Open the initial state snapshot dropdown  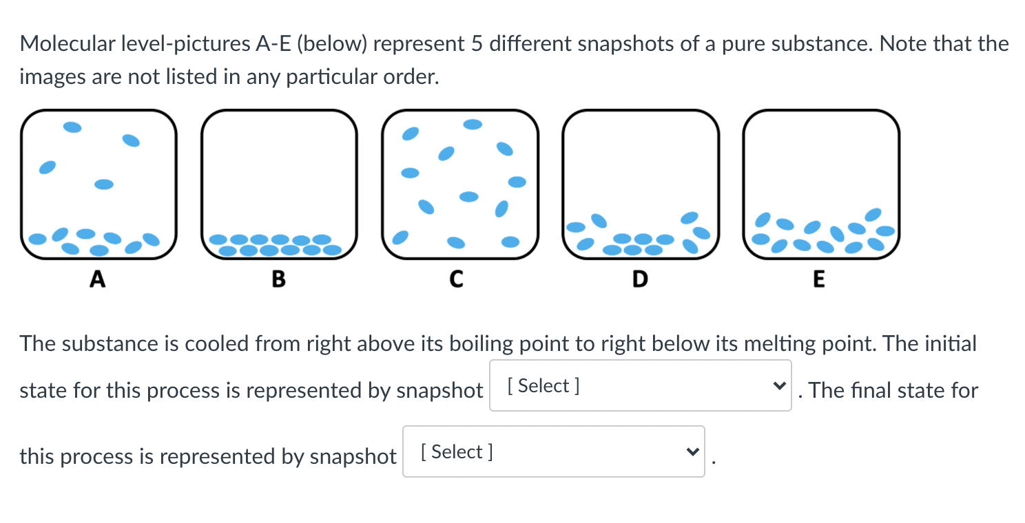click(641, 385)
